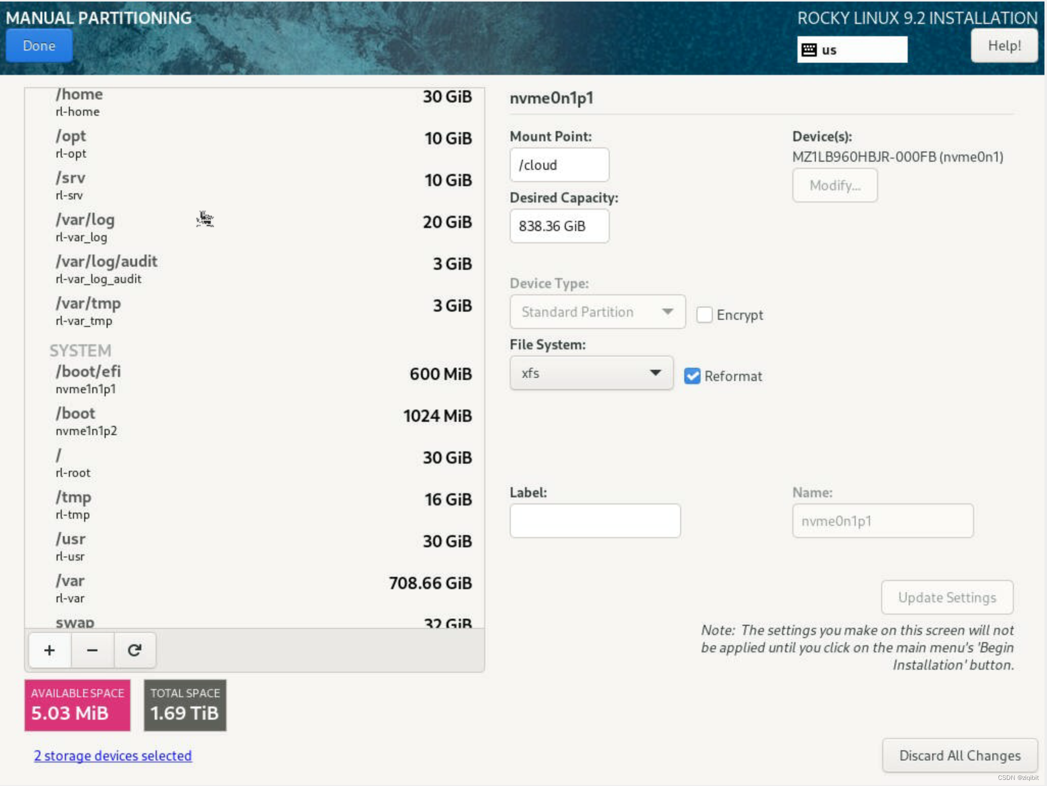Click the us keyboard layout indicator
The height and width of the screenshot is (786, 1047).
coord(852,49)
